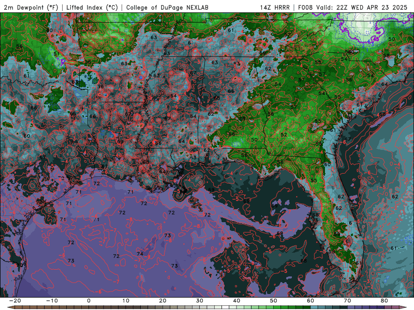Click the "50" label on the color scale

pos(274,301)
